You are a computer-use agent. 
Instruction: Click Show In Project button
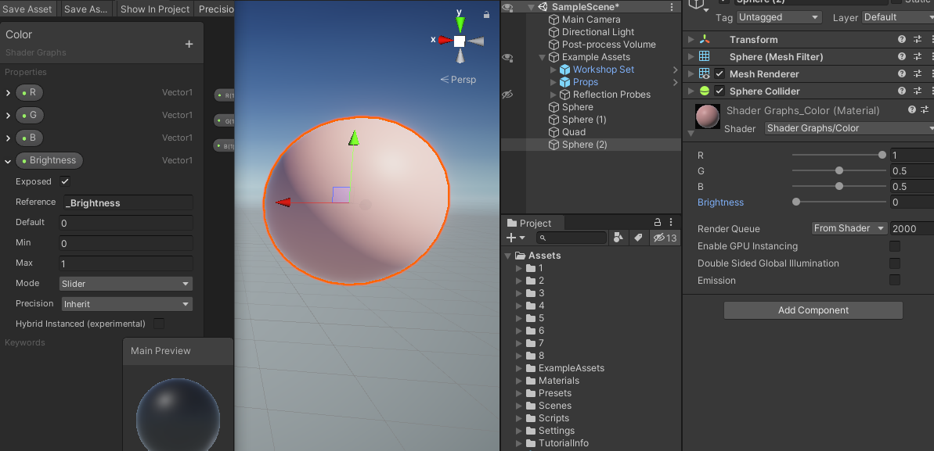tap(155, 9)
